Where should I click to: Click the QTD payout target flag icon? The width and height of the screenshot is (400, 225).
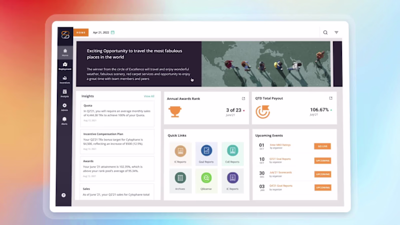pyautogui.click(x=263, y=111)
